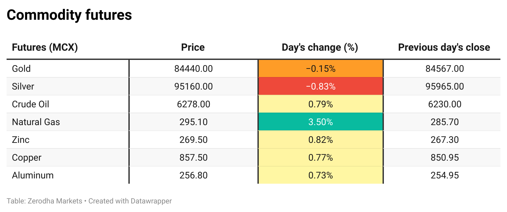The height and width of the screenshot is (212, 507).
Task: Click the Copper row label
Action: 27,158
